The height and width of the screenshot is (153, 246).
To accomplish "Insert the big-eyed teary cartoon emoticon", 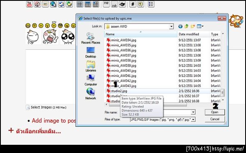I will [x=68, y=37].
